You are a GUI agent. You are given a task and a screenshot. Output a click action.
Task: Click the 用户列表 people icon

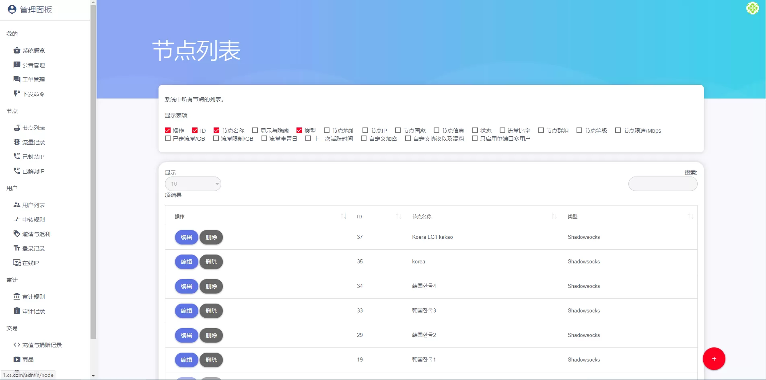click(16, 205)
